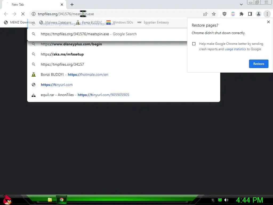This screenshot has height=205, width=273.
Task: Click the address bar URL field
Action: click(x=115, y=14)
